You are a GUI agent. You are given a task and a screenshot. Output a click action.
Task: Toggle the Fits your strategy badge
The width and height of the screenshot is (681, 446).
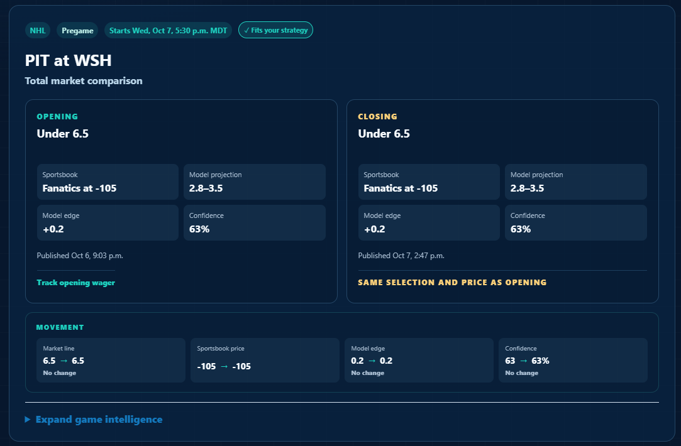[x=275, y=30]
